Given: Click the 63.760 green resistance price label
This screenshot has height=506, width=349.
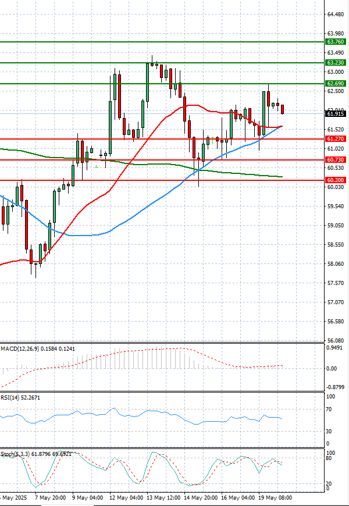Looking at the screenshot, I should point(336,42).
